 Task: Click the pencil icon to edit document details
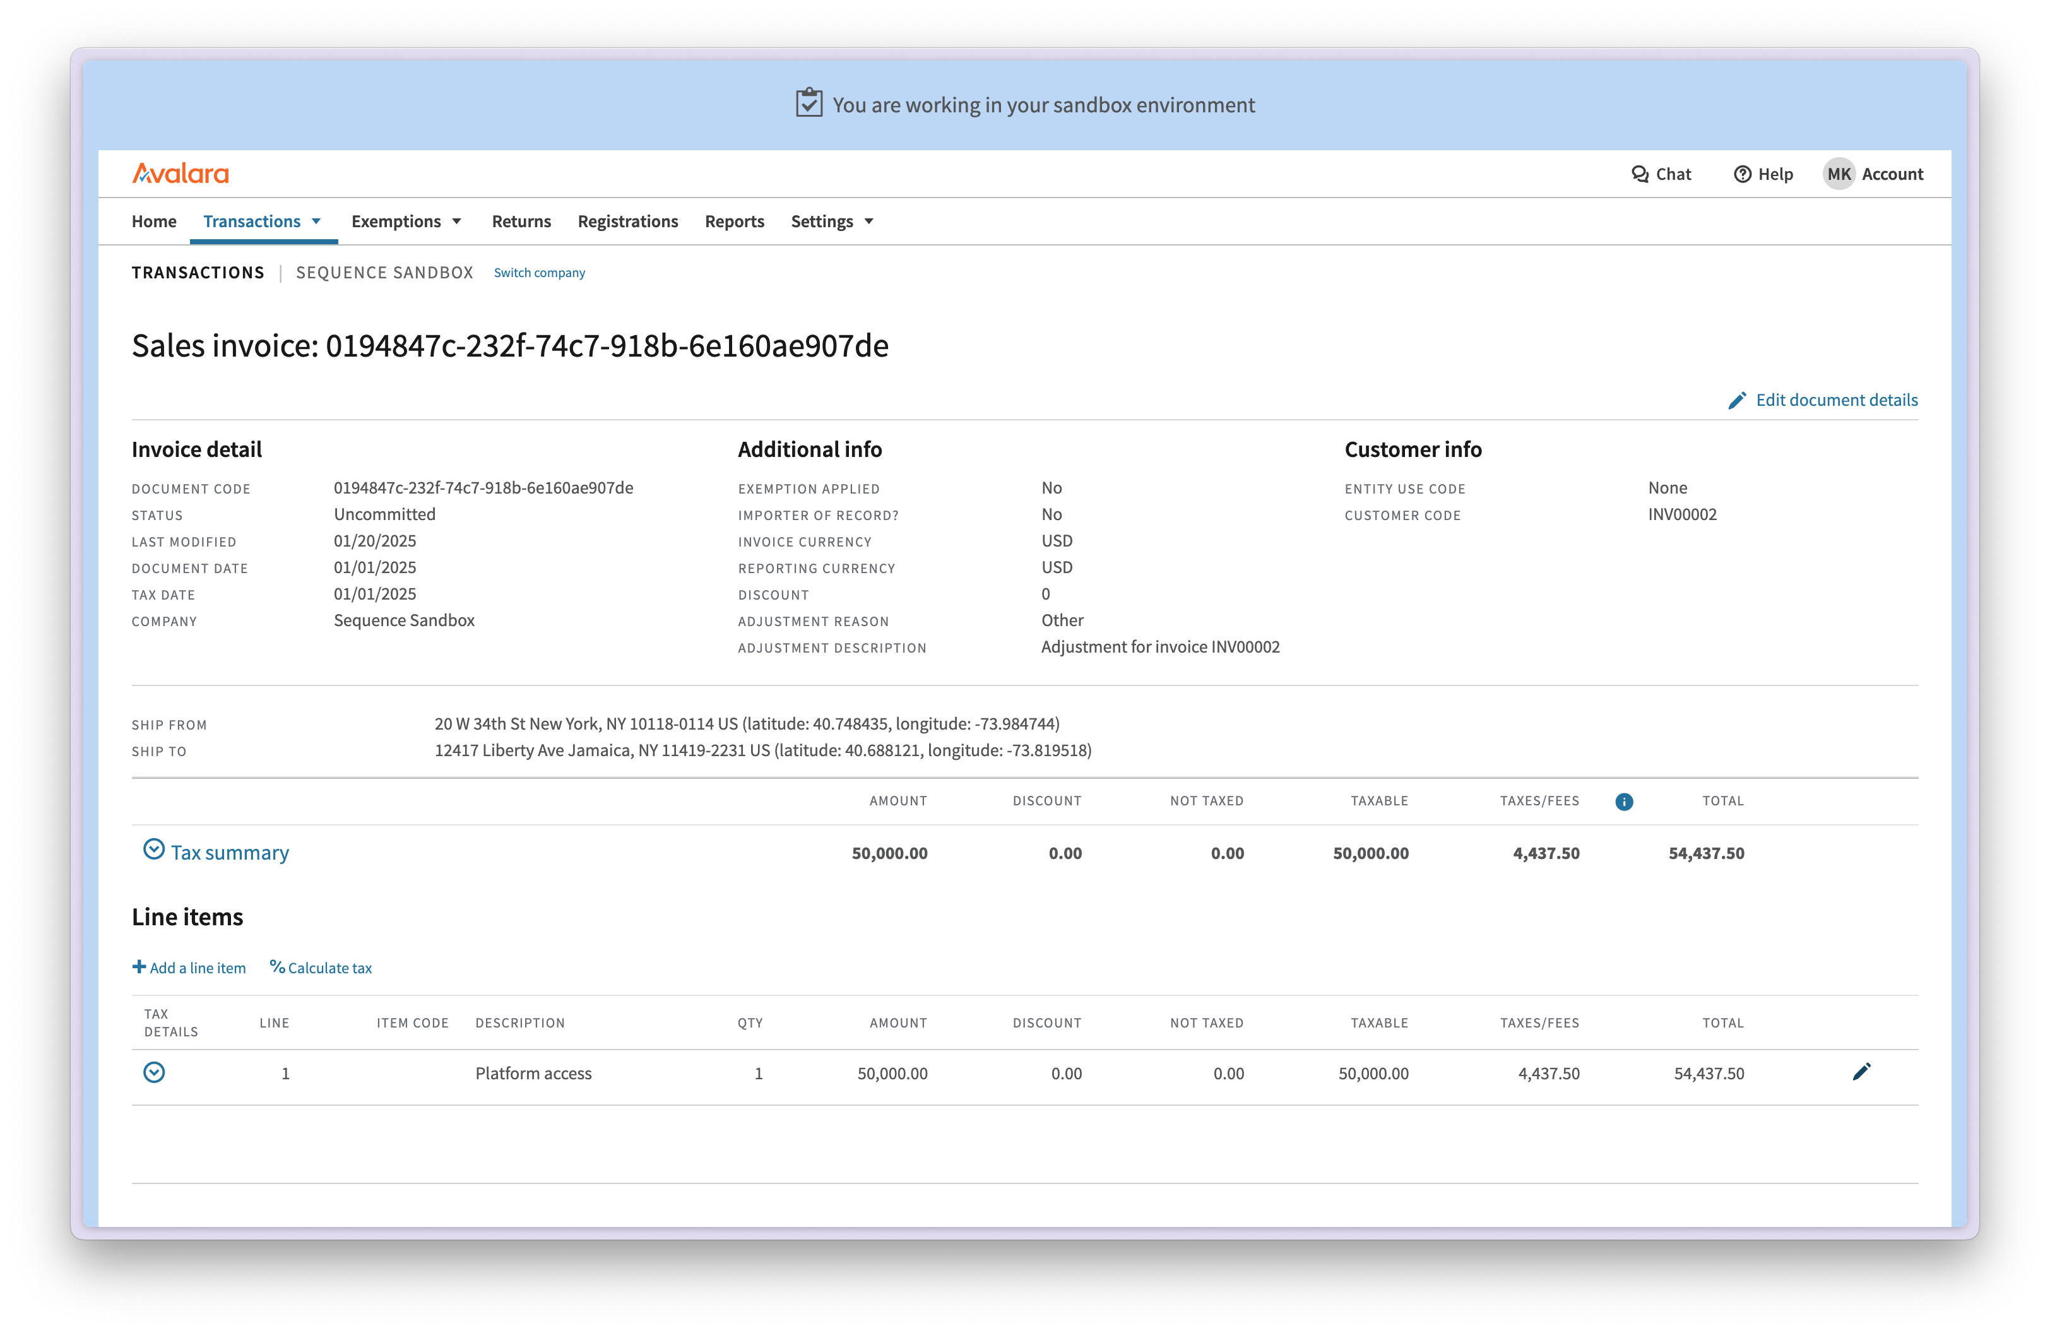(x=1738, y=400)
